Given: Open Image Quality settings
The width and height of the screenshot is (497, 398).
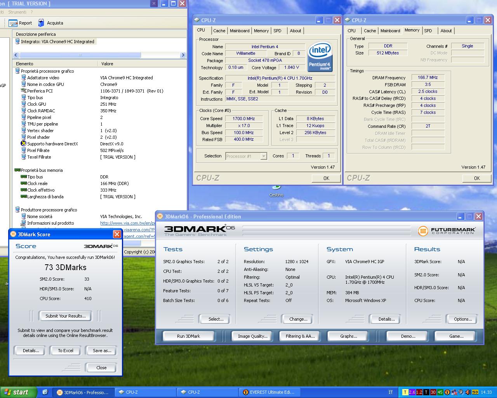Looking at the screenshot, I should 253,336.
